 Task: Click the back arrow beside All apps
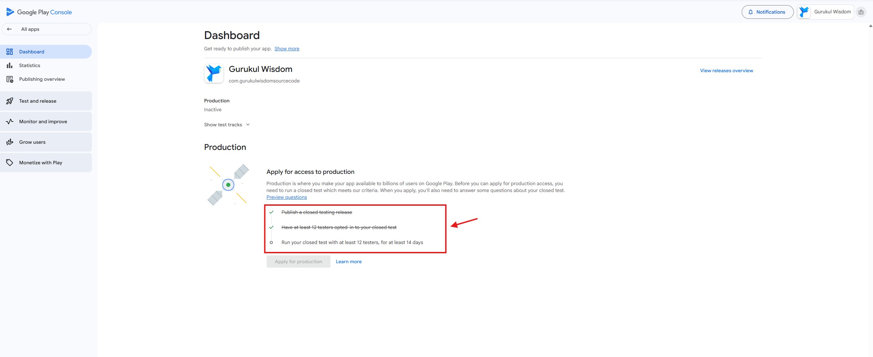point(9,29)
